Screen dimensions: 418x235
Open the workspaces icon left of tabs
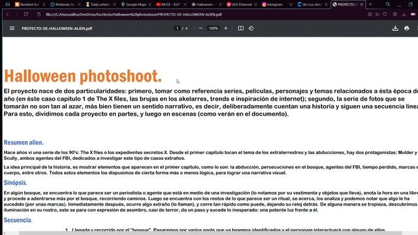click(7, 5)
